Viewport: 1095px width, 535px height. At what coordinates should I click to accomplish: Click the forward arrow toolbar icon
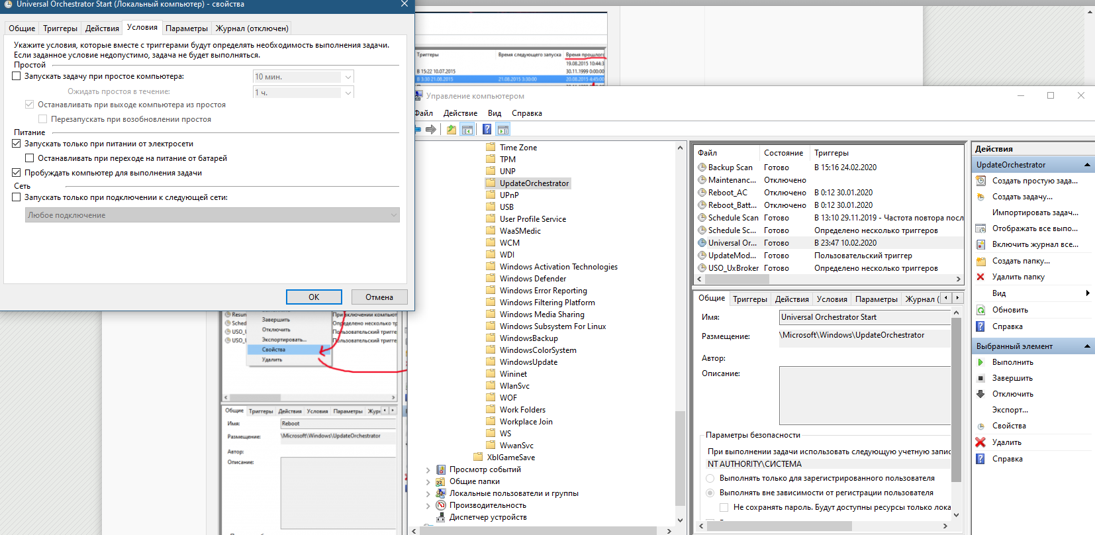point(431,130)
